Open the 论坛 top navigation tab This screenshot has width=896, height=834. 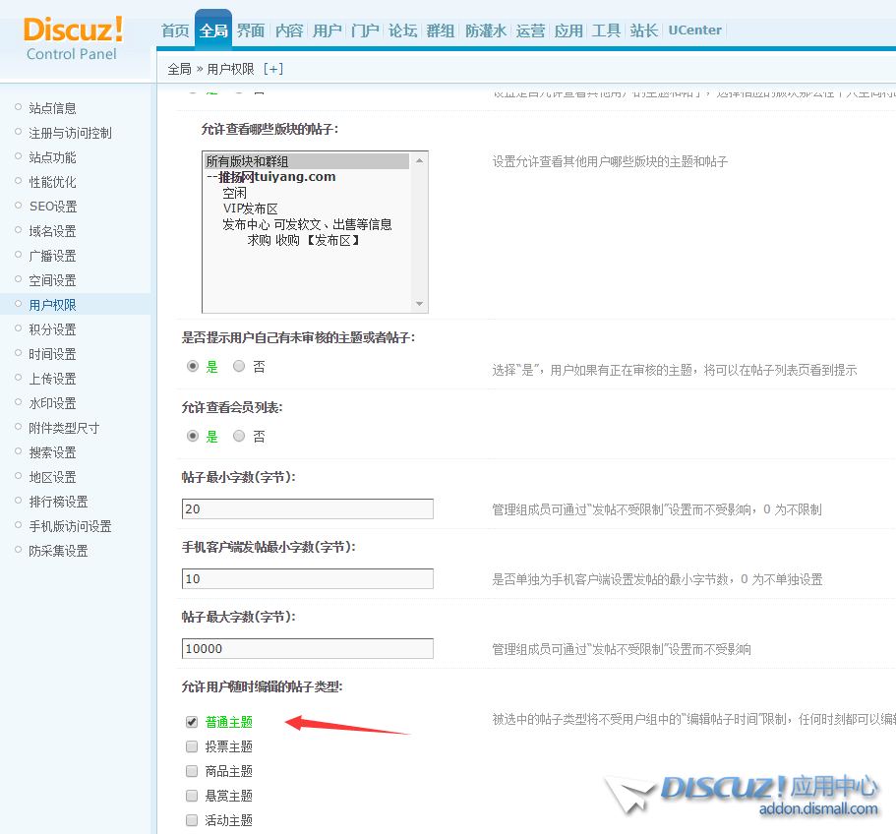coord(402,30)
